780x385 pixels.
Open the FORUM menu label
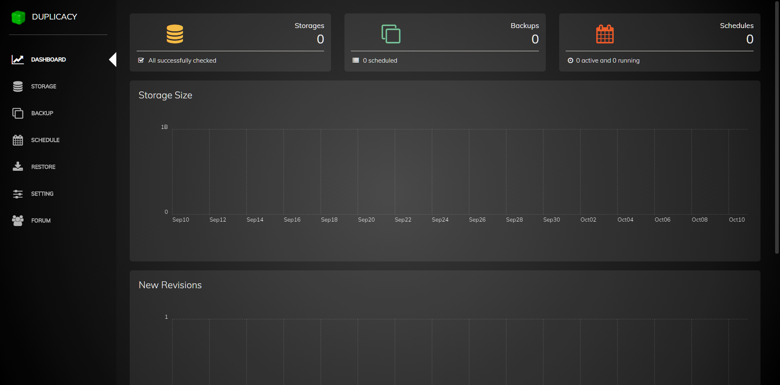(x=41, y=221)
